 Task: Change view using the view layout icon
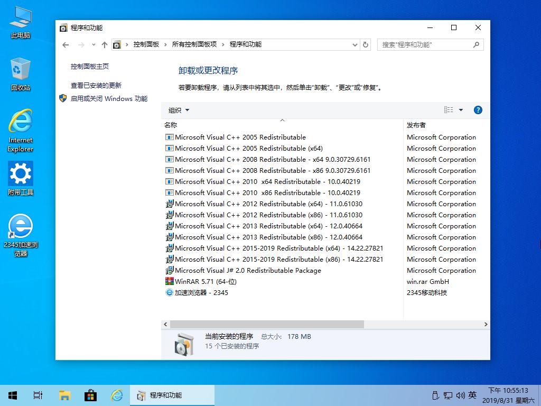click(x=449, y=110)
